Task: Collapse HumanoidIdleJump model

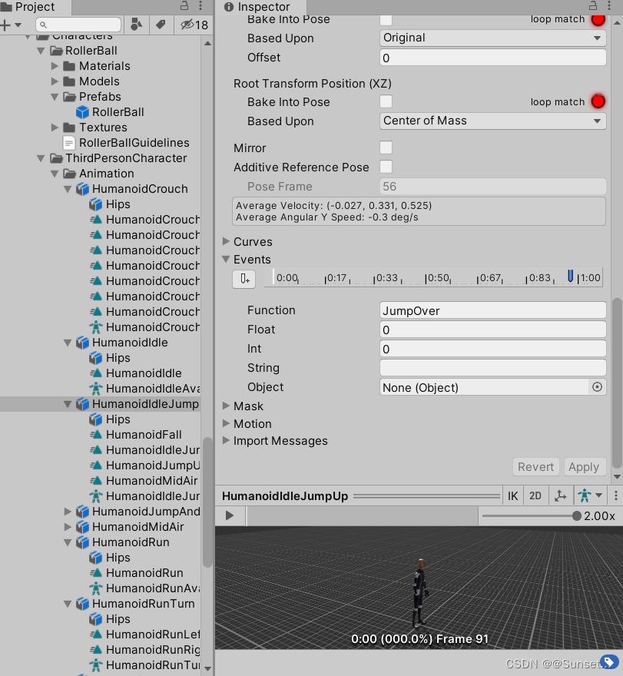Action: click(x=68, y=404)
